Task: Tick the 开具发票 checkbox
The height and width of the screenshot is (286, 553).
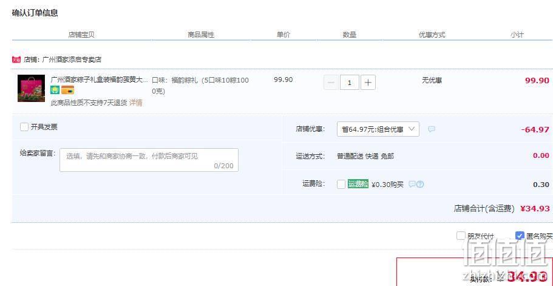Action: pyautogui.click(x=24, y=127)
